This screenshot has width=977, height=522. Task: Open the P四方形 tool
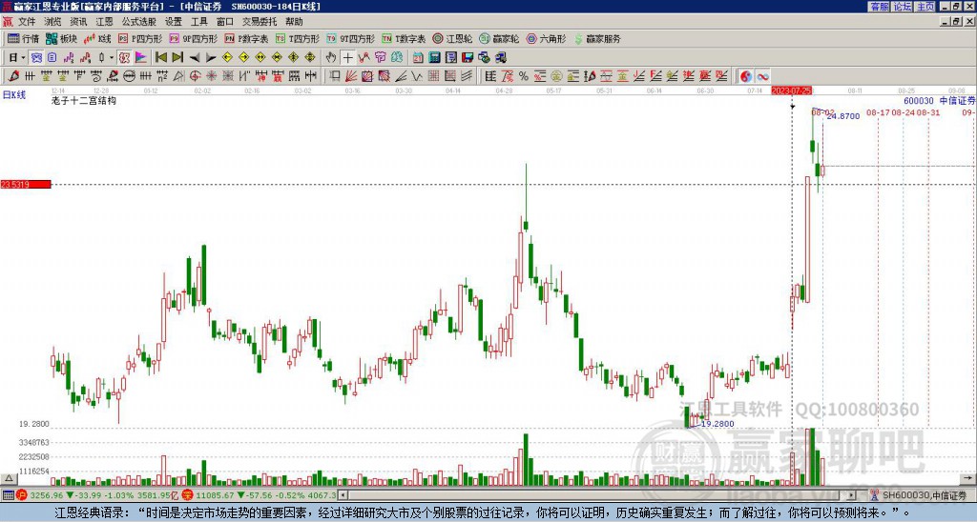point(140,38)
